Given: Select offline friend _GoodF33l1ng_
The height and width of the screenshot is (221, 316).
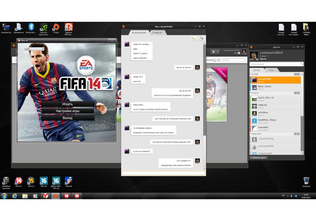Looking at the screenshot, I should point(275,140).
